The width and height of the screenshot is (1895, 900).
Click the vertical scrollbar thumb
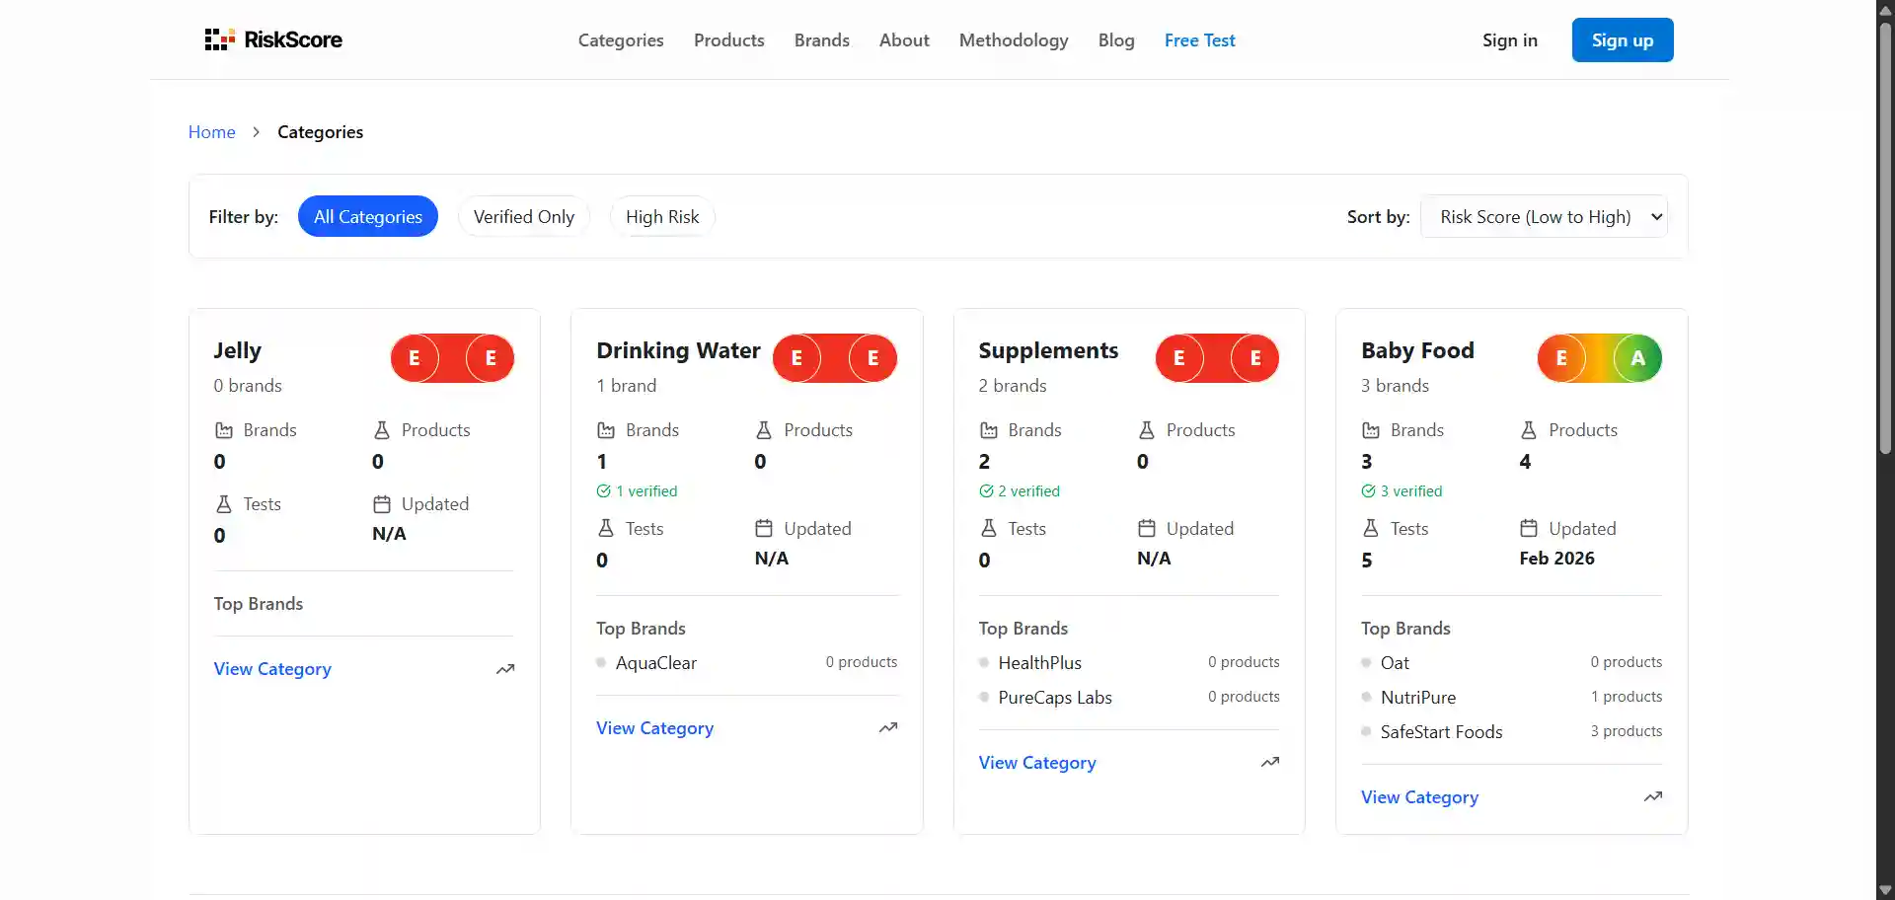[1885, 237]
